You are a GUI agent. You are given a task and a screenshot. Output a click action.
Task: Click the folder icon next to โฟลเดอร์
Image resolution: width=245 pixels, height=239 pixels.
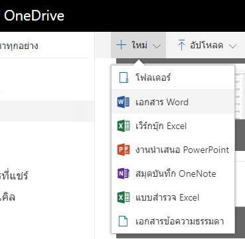[123, 77]
